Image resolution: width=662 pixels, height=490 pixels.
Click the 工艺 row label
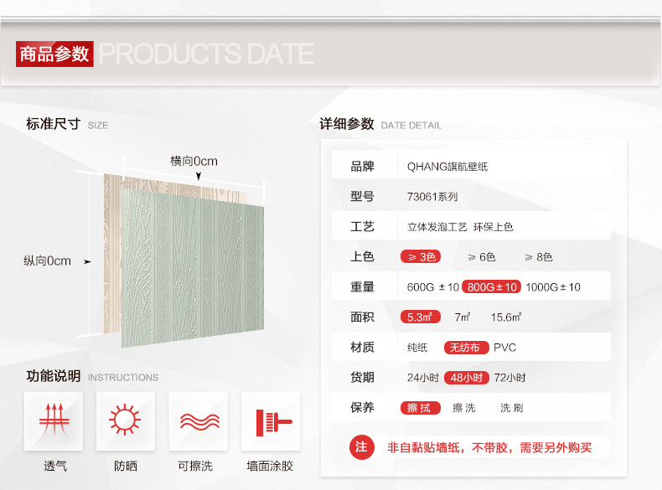[362, 227]
